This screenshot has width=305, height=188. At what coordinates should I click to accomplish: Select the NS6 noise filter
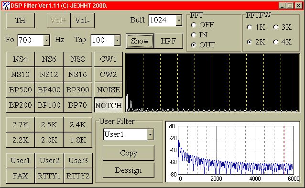click(x=49, y=59)
